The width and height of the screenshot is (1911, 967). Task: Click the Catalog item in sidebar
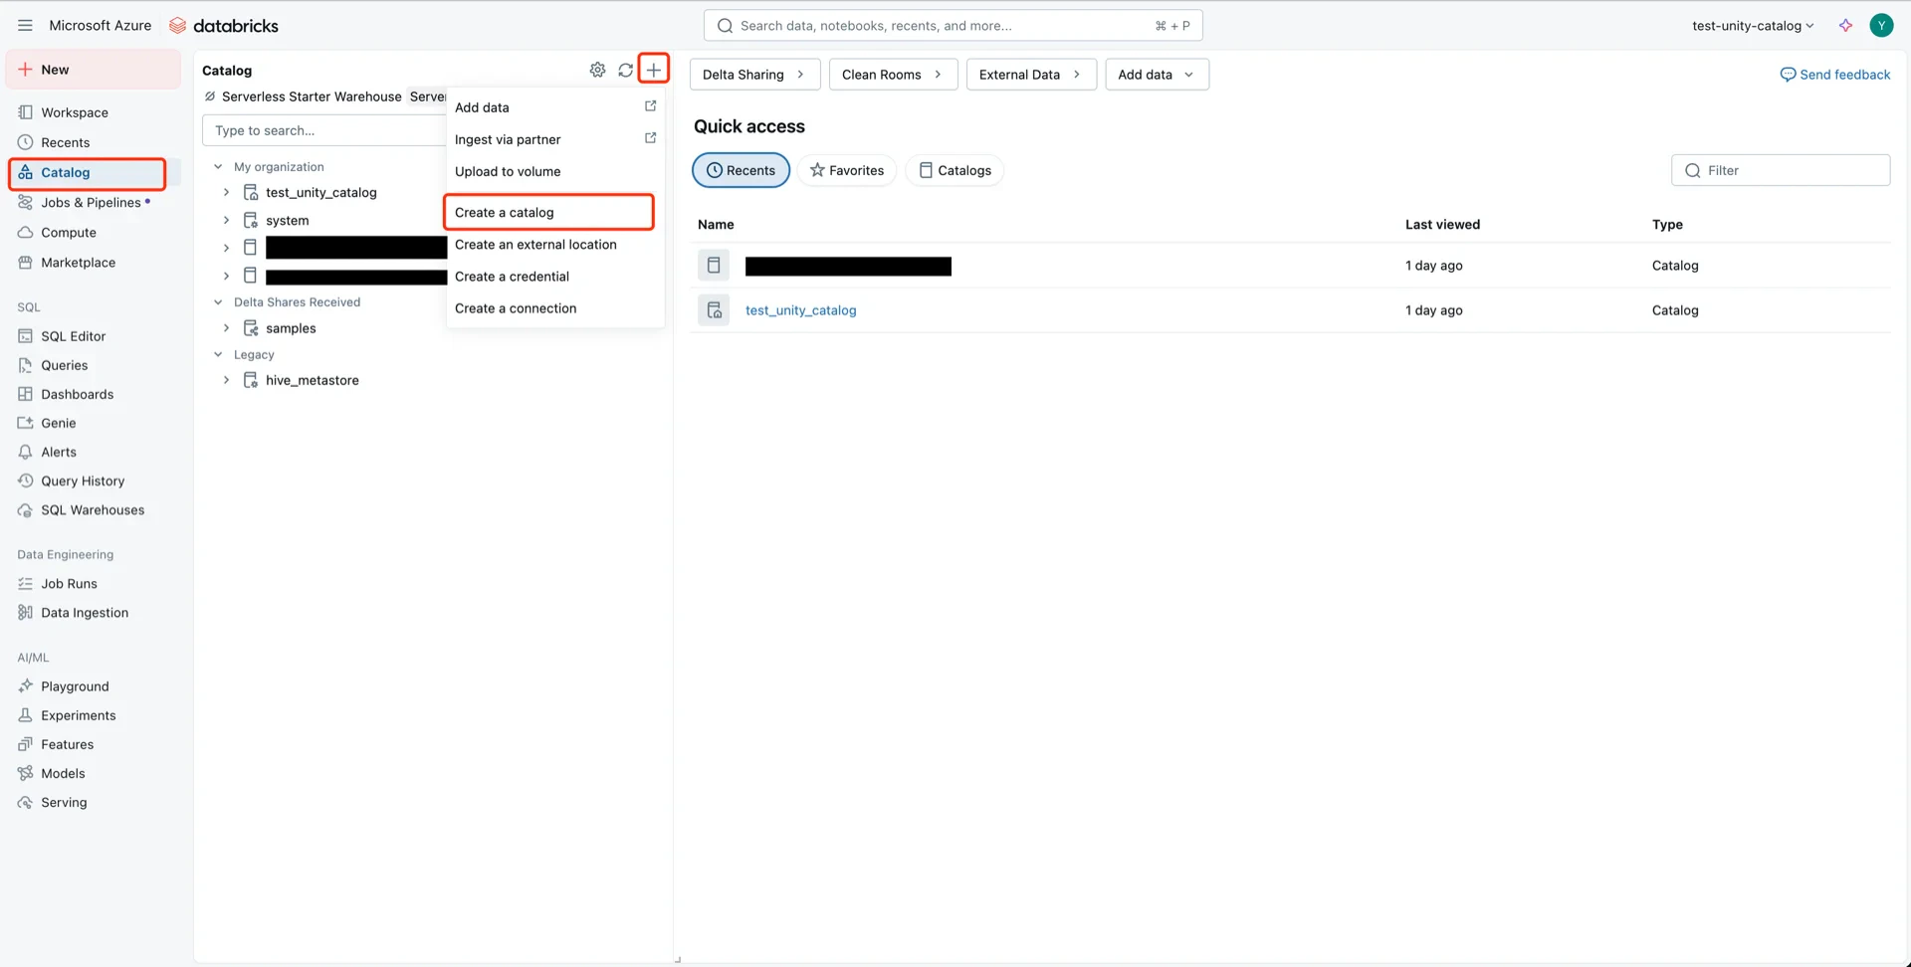pyautogui.click(x=88, y=172)
